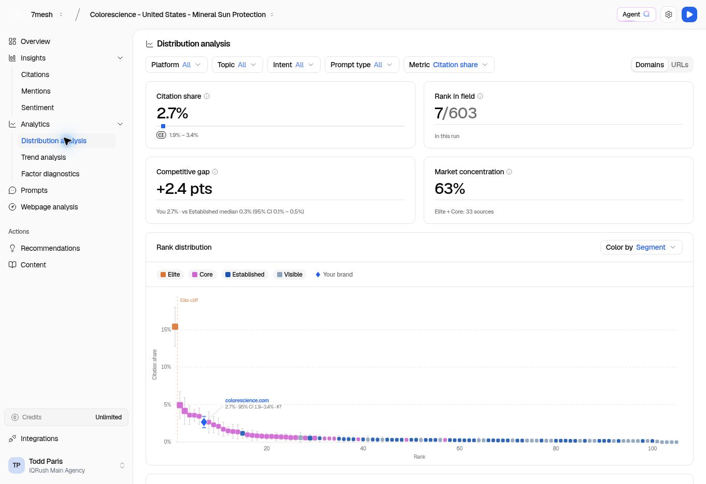Expand the Todd Paris account menu
The image size is (706, 484).
click(122, 465)
